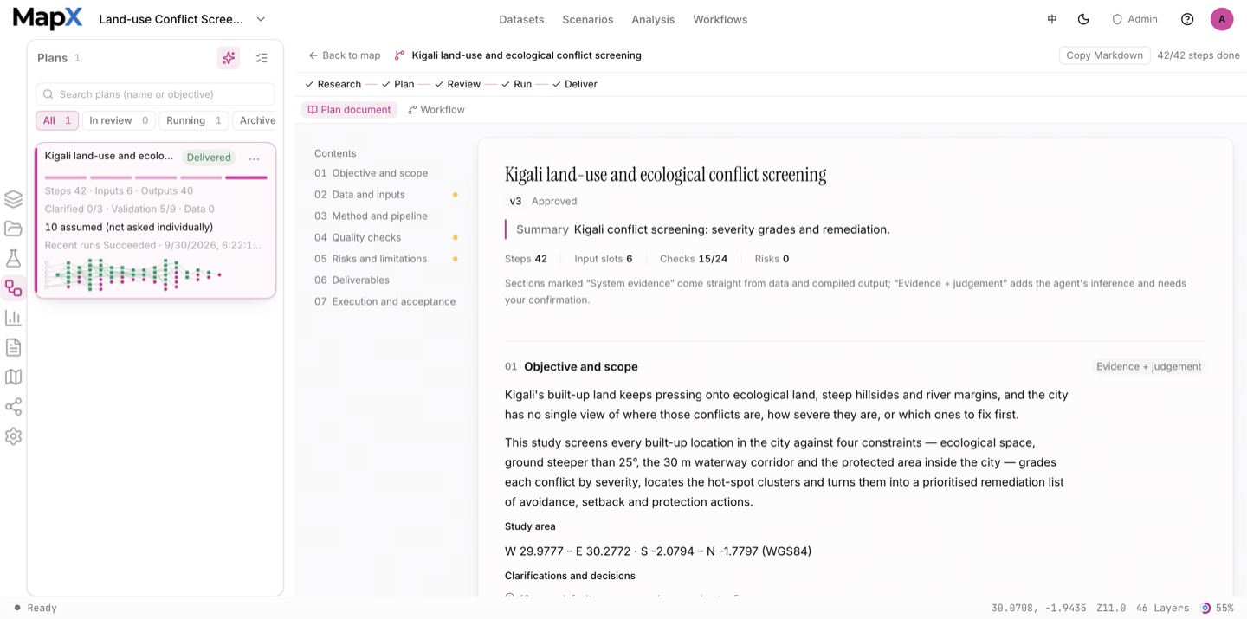The width and height of the screenshot is (1247, 619).
Task: Filter plans by In review
Action: 119,120
